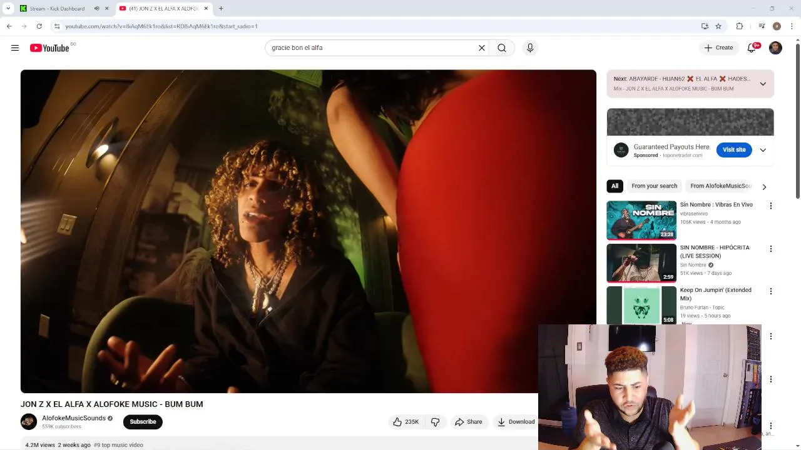Open more options for Vibras En Vivo
This screenshot has height=450, width=801.
coord(770,206)
